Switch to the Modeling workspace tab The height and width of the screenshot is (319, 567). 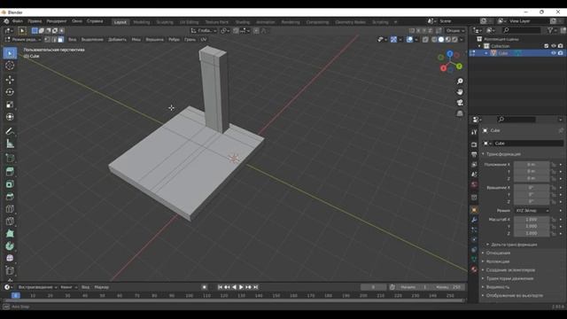click(x=142, y=22)
